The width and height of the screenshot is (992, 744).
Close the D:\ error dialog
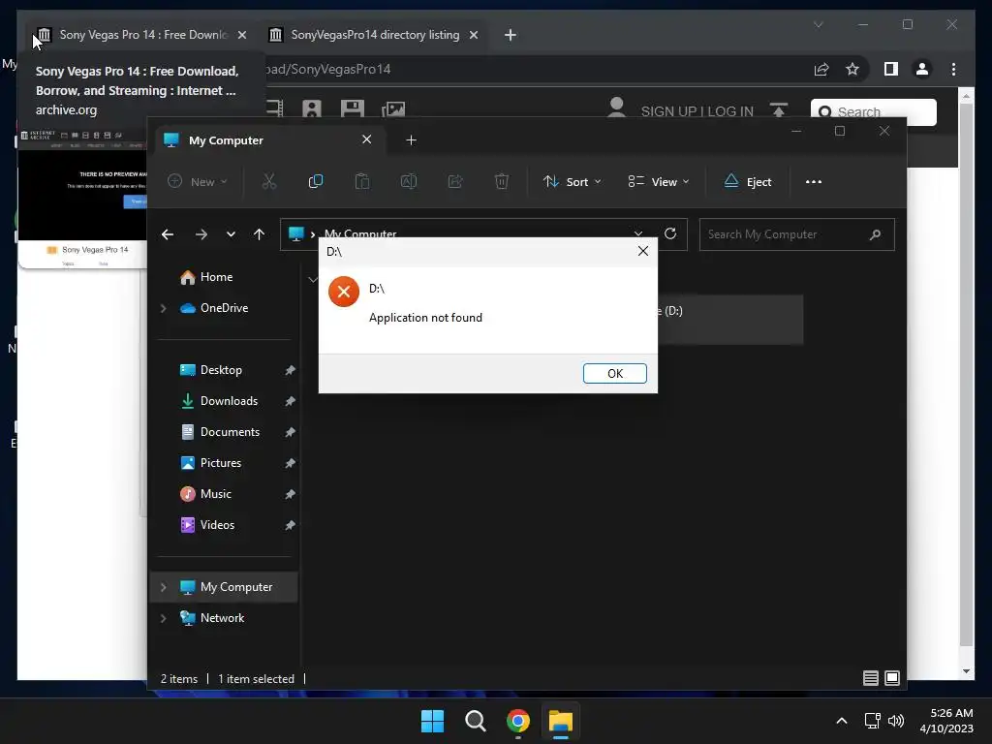click(x=643, y=251)
